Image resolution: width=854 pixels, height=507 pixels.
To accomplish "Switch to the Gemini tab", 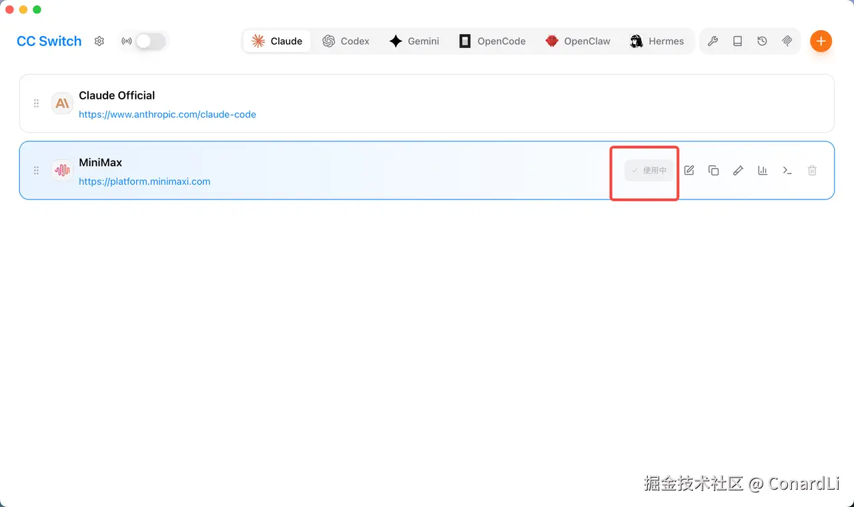I will [414, 41].
